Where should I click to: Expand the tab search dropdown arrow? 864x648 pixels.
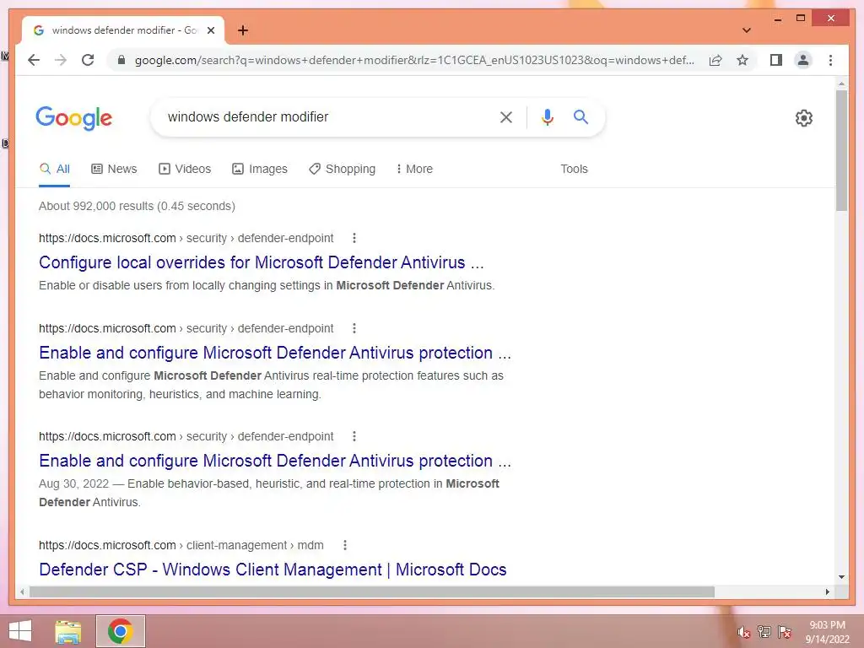pyautogui.click(x=747, y=30)
